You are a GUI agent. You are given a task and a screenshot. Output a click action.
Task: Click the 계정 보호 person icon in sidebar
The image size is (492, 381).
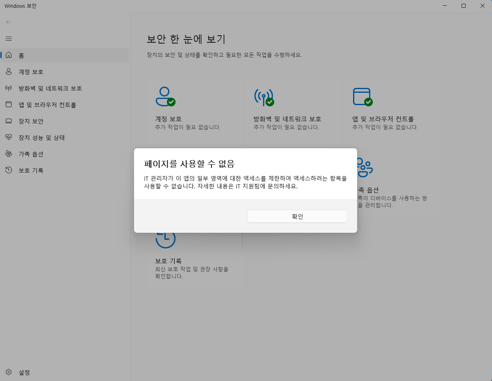coord(8,71)
